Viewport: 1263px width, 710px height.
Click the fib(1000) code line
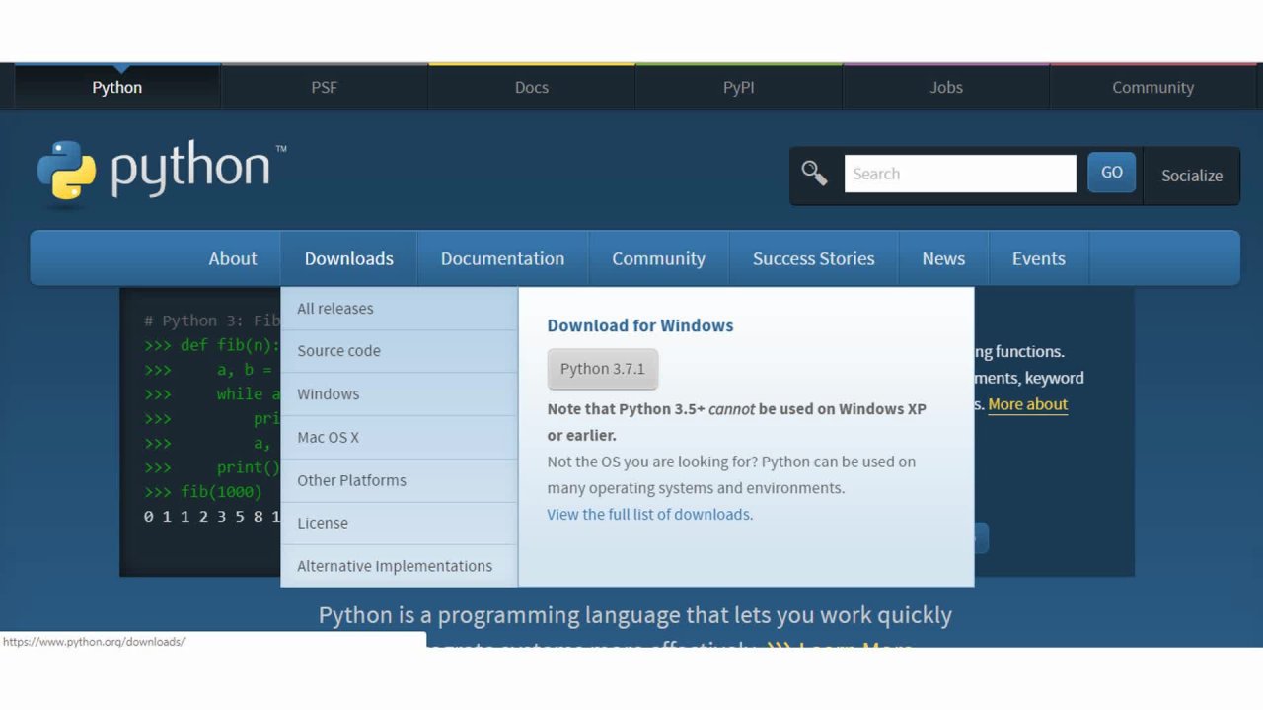pyautogui.click(x=203, y=491)
